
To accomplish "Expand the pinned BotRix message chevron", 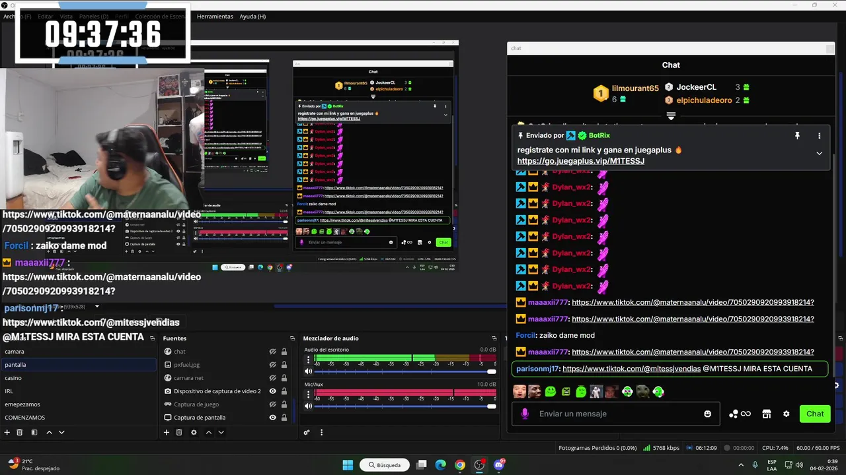I will 819,153.
